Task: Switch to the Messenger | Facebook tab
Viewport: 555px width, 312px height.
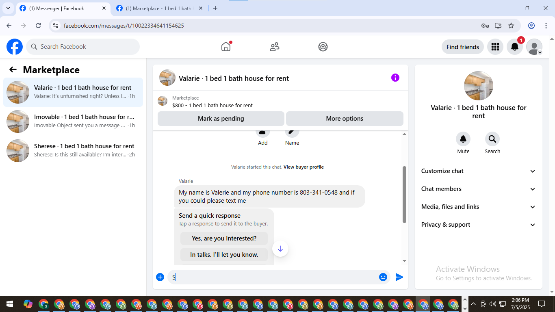Action: tap(63, 8)
